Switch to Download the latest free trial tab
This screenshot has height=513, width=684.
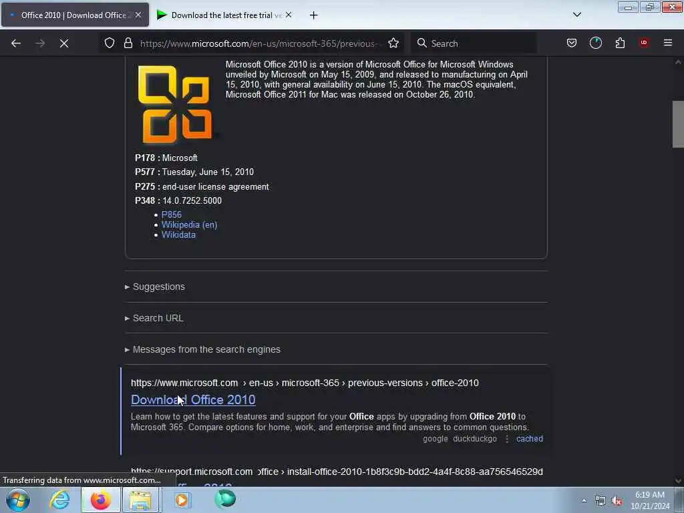point(224,15)
